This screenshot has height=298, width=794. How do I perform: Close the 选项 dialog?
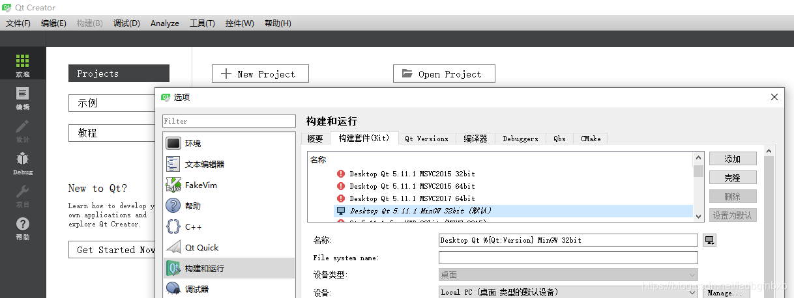[774, 97]
